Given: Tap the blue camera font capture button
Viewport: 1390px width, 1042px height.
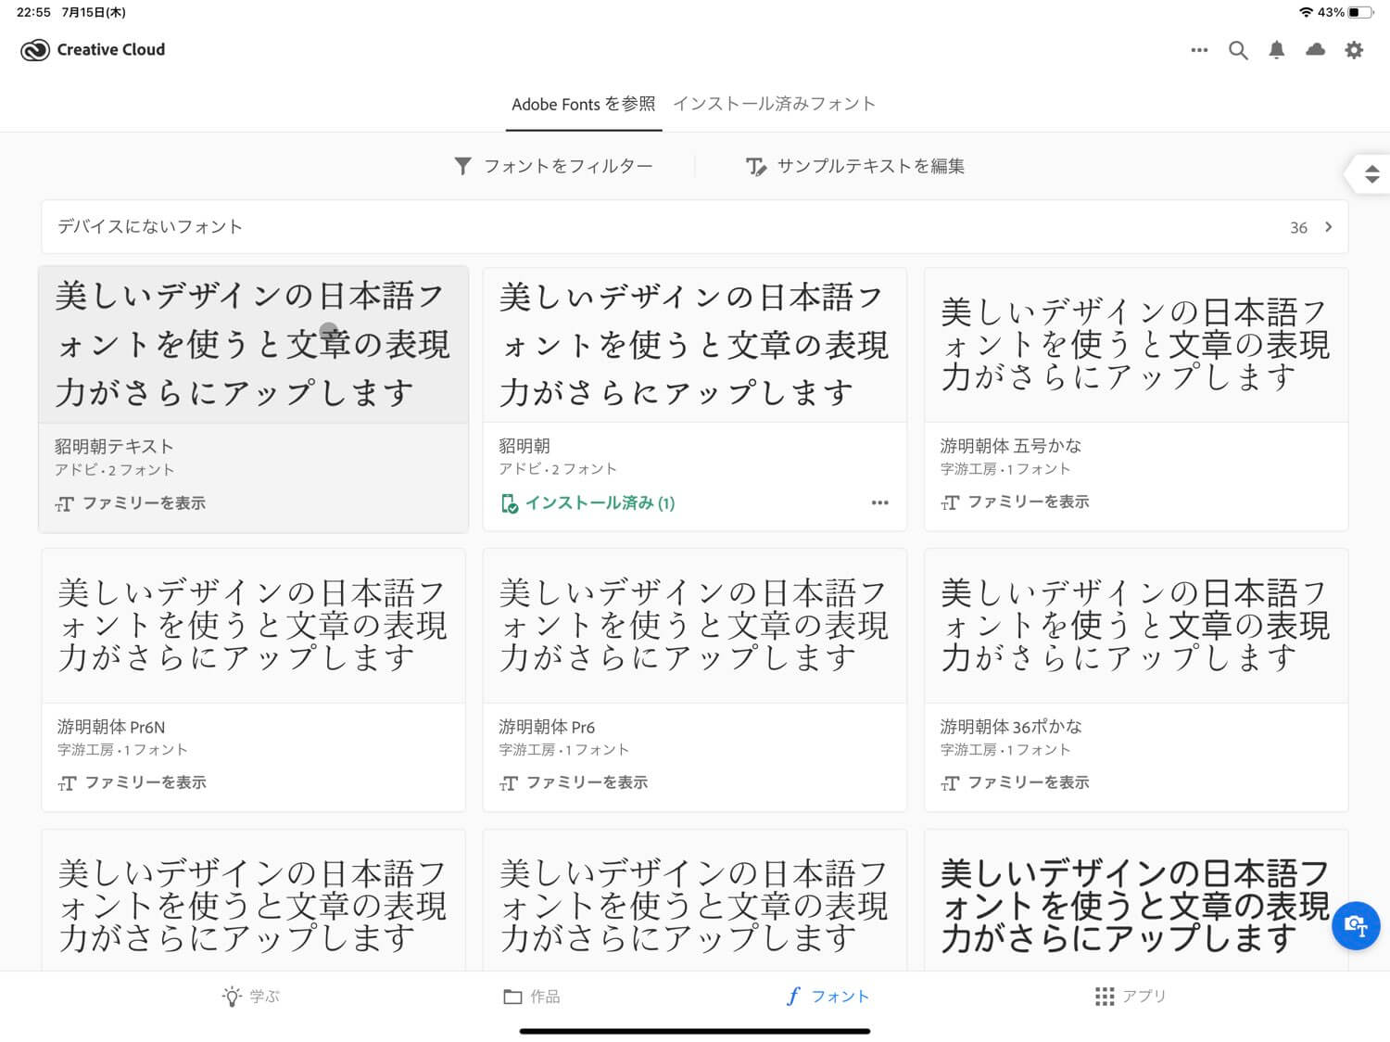Looking at the screenshot, I should coord(1356,925).
